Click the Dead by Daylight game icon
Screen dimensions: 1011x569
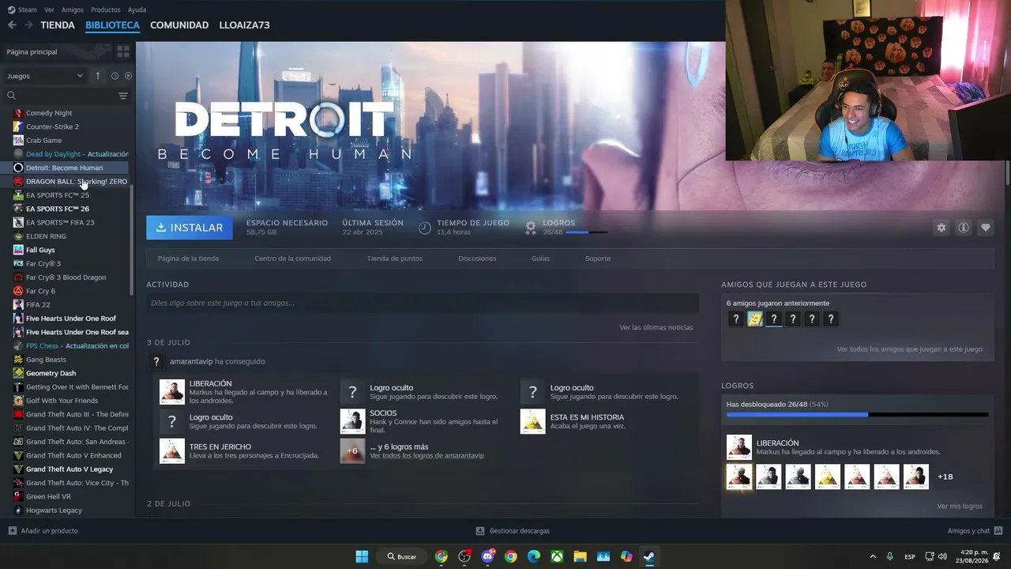(18, 154)
